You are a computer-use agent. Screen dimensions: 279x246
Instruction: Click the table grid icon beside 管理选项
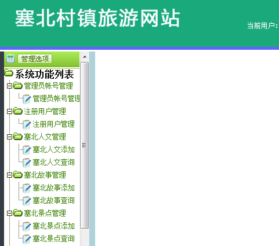[x=10, y=58]
